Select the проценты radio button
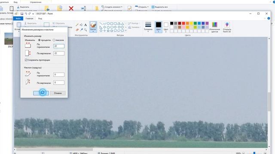This screenshot has width=275, height=154. (39, 40)
